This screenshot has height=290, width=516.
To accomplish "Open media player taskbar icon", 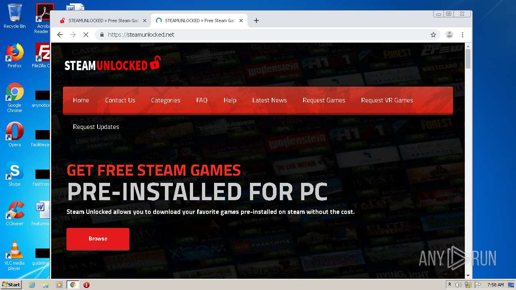I will coord(59,285).
